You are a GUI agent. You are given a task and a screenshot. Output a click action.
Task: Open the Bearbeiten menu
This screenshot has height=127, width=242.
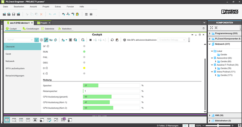(x=19, y=7)
